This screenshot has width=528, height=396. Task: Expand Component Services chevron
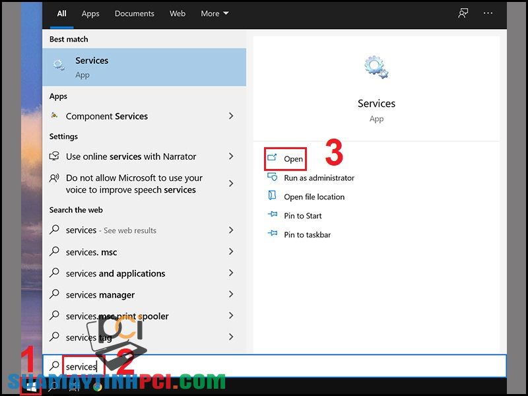[x=231, y=116]
